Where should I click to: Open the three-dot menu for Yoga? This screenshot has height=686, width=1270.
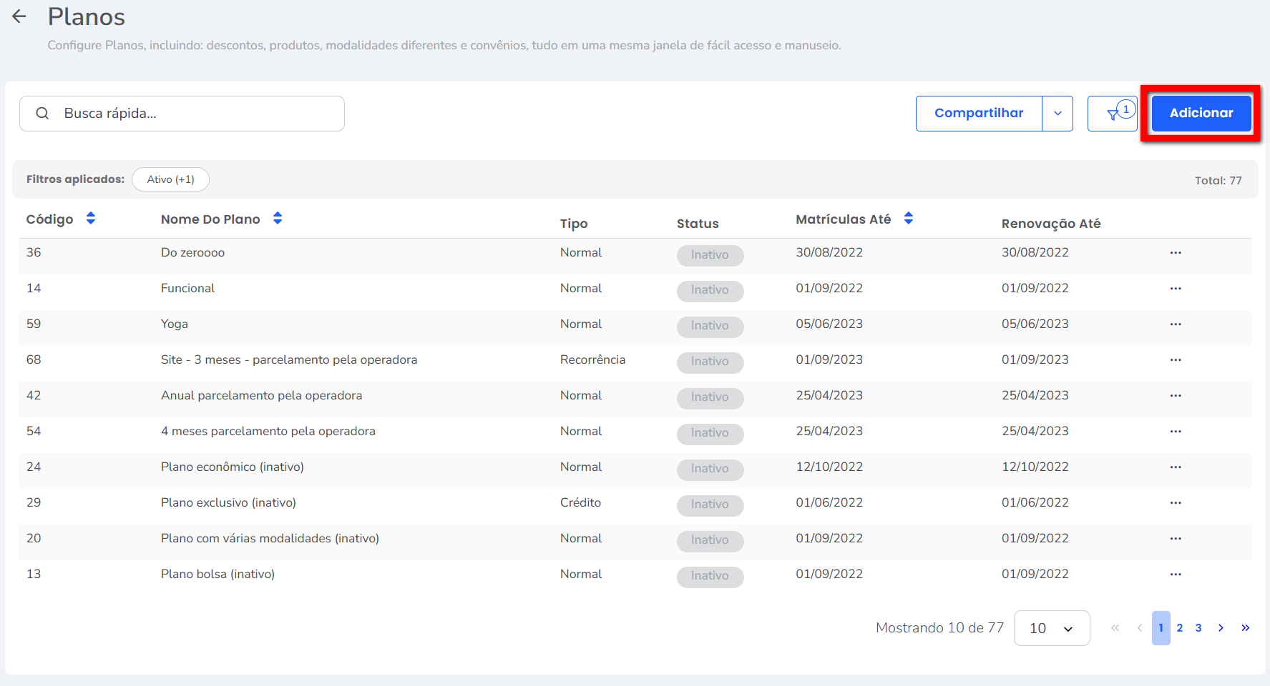(x=1175, y=324)
